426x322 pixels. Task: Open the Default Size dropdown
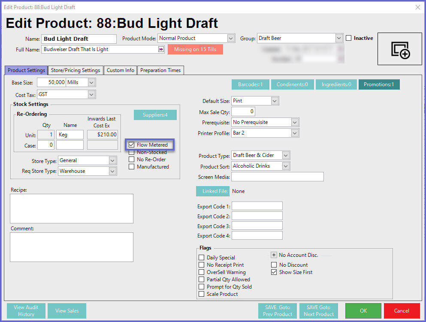275,101
